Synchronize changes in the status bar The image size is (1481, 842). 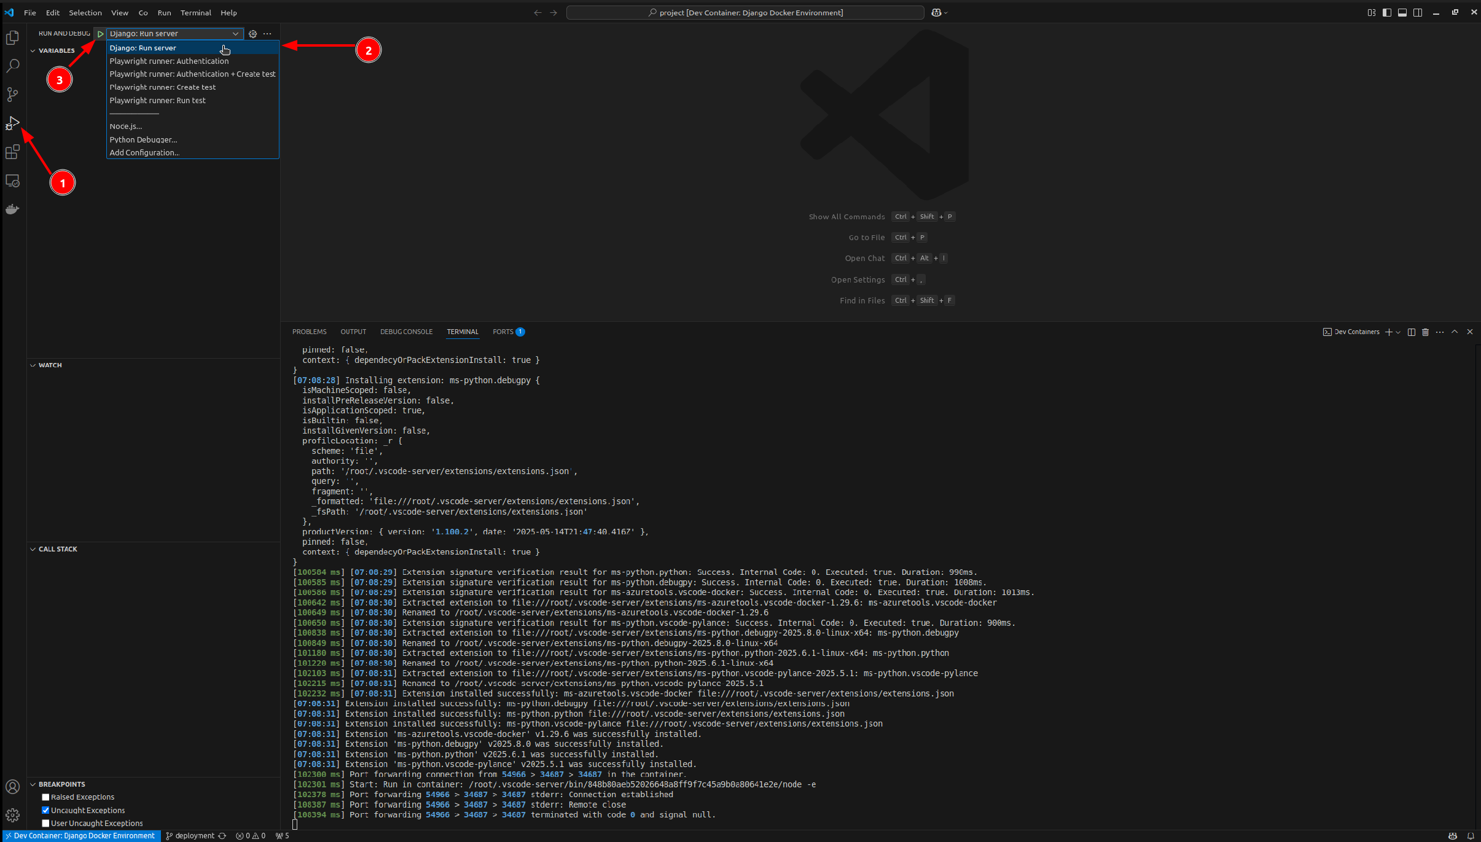[x=222, y=836]
